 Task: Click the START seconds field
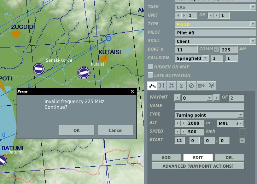[209, 141]
